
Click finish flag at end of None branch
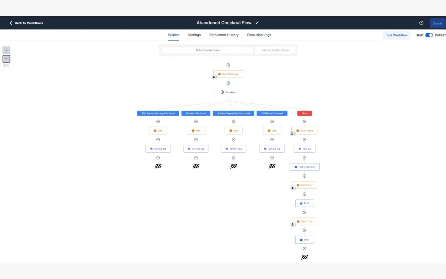(305, 257)
